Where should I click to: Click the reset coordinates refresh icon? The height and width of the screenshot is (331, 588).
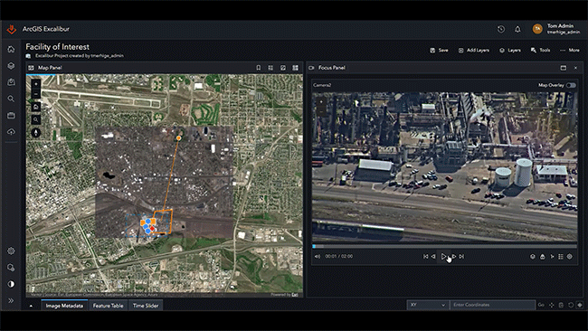(x=571, y=305)
